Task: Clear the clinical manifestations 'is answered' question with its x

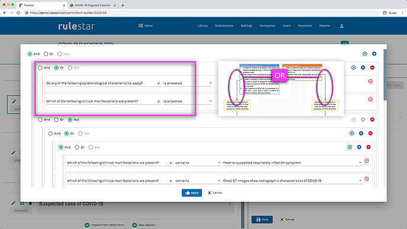Action: (159, 101)
